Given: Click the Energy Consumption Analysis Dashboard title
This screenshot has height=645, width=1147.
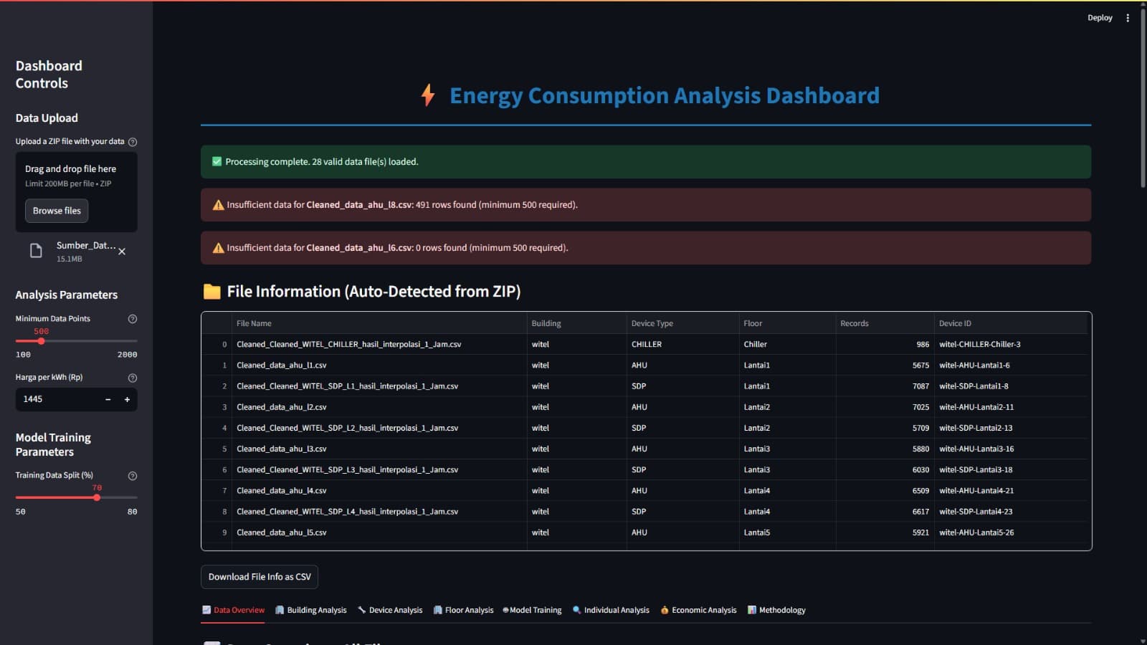Looking at the screenshot, I should point(664,96).
